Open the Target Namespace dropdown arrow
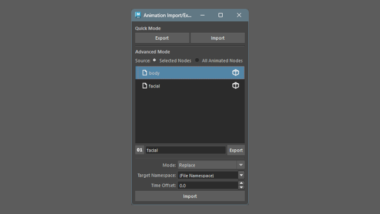The height and width of the screenshot is (214, 380). tap(241, 175)
